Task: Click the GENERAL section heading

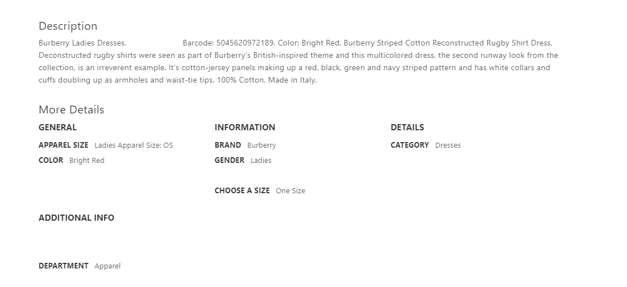Action: click(x=57, y=127)
